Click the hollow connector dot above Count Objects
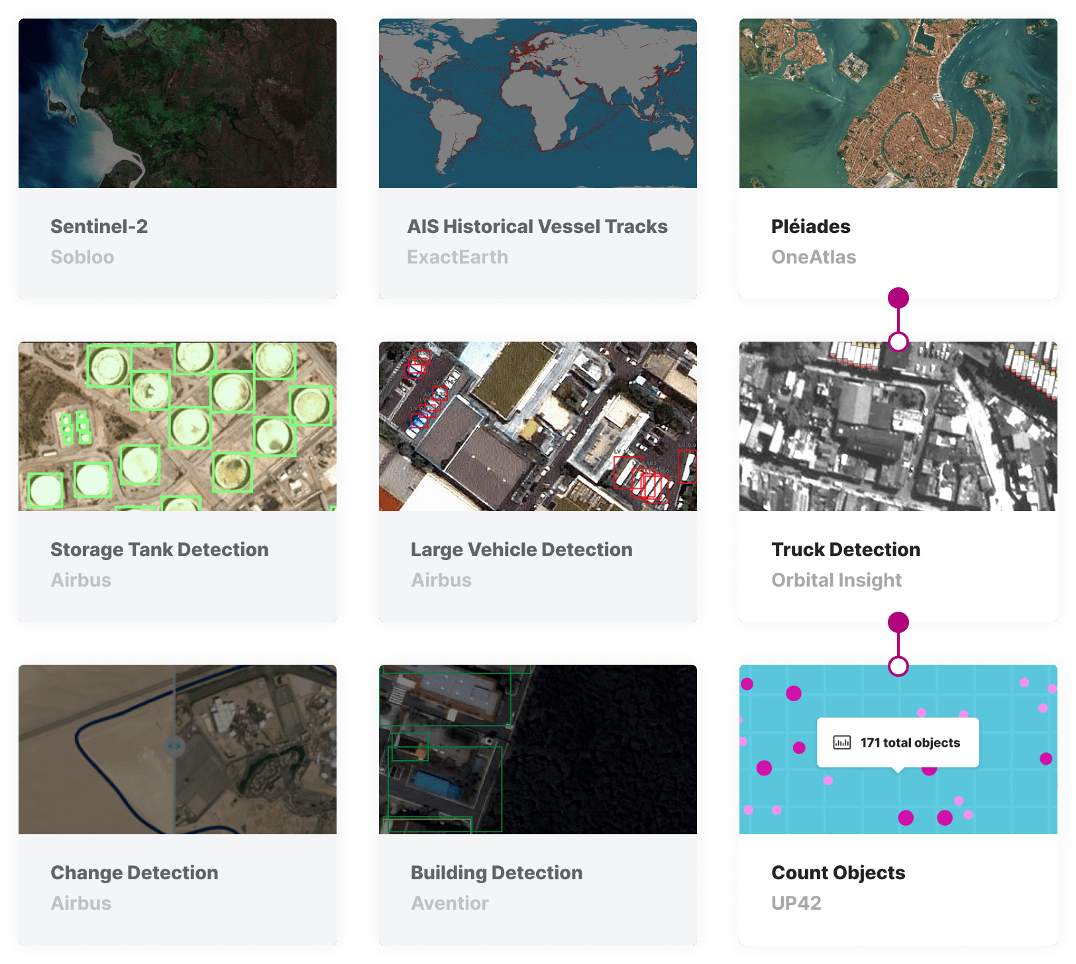1076x964 pixels. (x=898, y=666)
